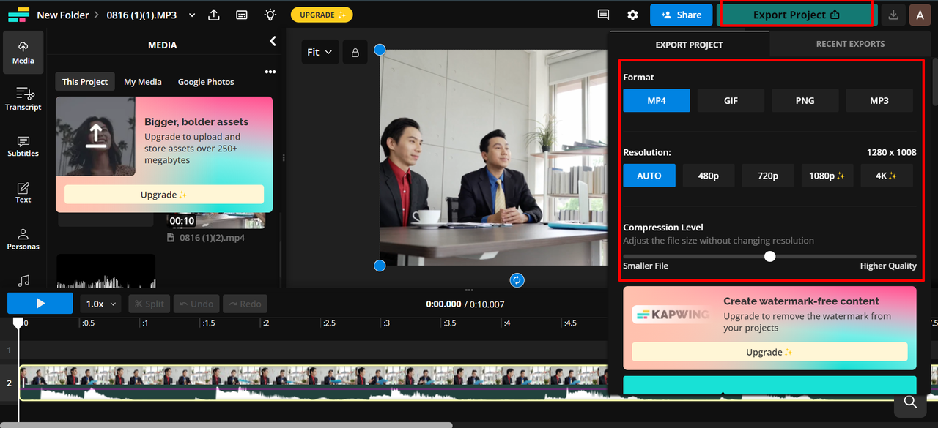This screenshot has width=938, height=428.
Task: Click the teal export button at panel bottom
Action: [x=769, y=386]
